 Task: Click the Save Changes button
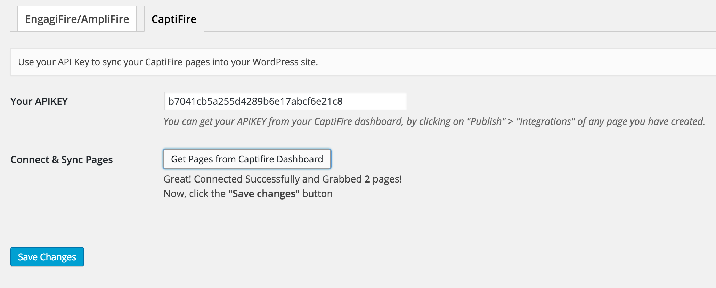47,257
